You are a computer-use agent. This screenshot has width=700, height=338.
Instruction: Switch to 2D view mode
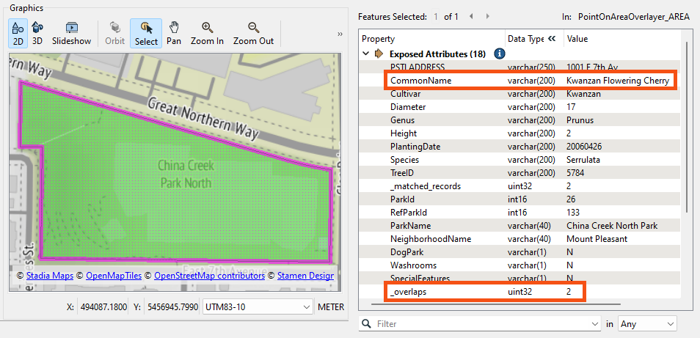pyautogui.click(x=18, y=33)
